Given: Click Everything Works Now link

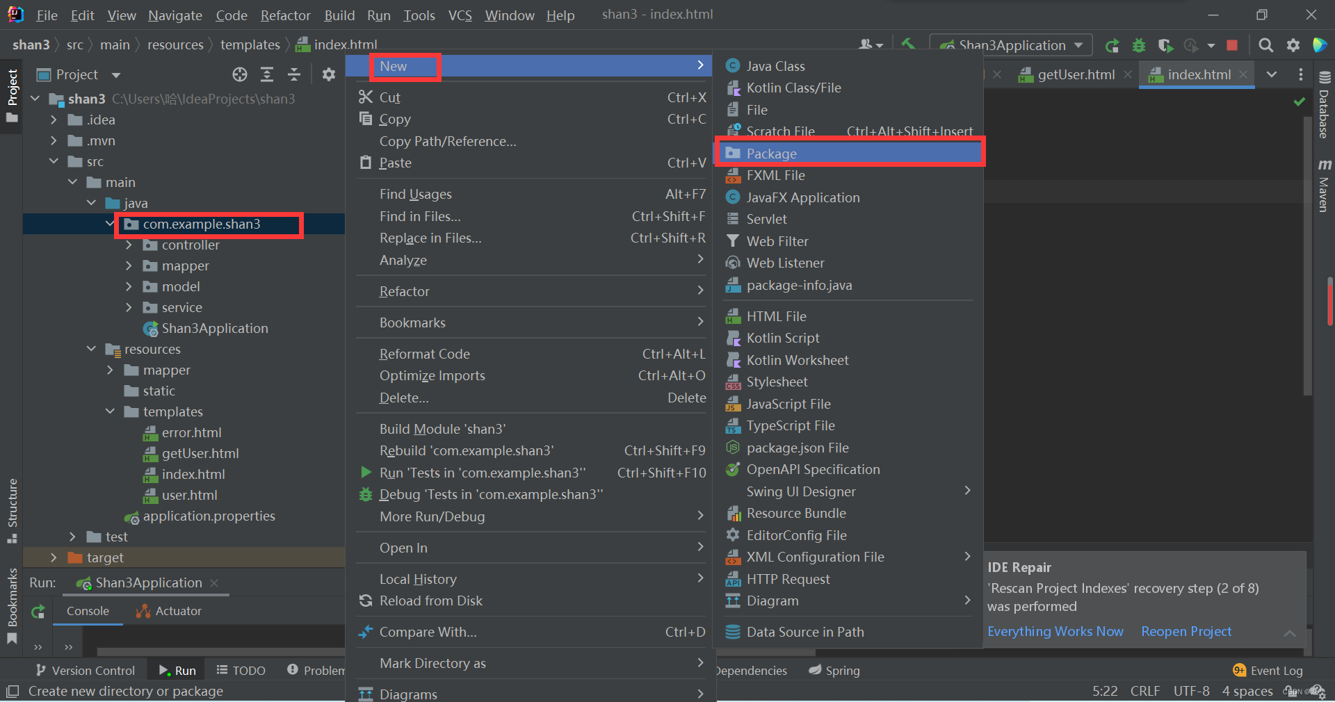Looking at the screenshot, I should pos(1055,631).
